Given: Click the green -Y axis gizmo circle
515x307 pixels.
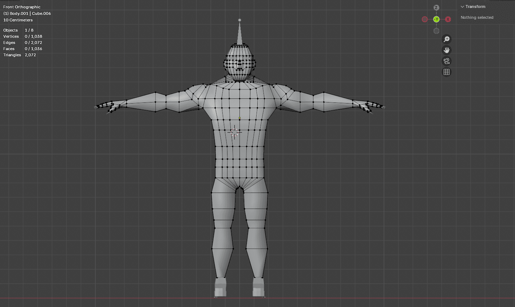Looking at the screenshot, I should [436, 19].
